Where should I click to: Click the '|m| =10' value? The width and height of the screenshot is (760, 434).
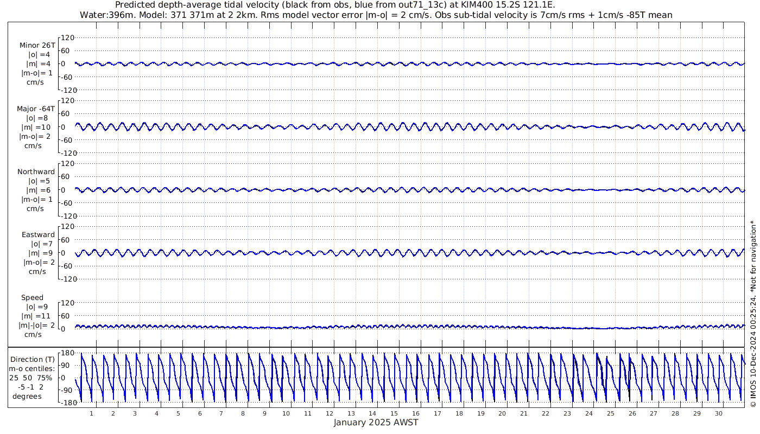(36, 127)
